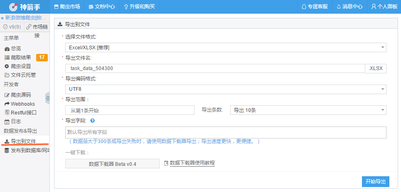Open Webhooks in the developer menu
The height and width of the screenshot is (192, 401).
pyautogui.click(x=22, y=104)
